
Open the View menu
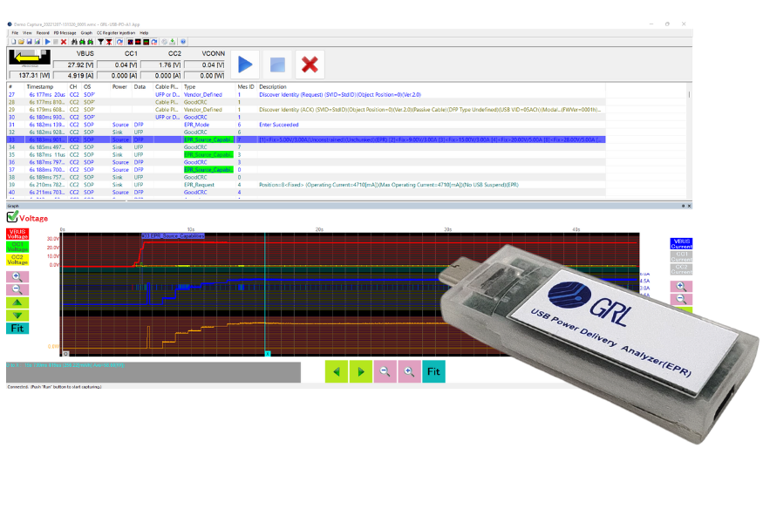tap(27, 33)
